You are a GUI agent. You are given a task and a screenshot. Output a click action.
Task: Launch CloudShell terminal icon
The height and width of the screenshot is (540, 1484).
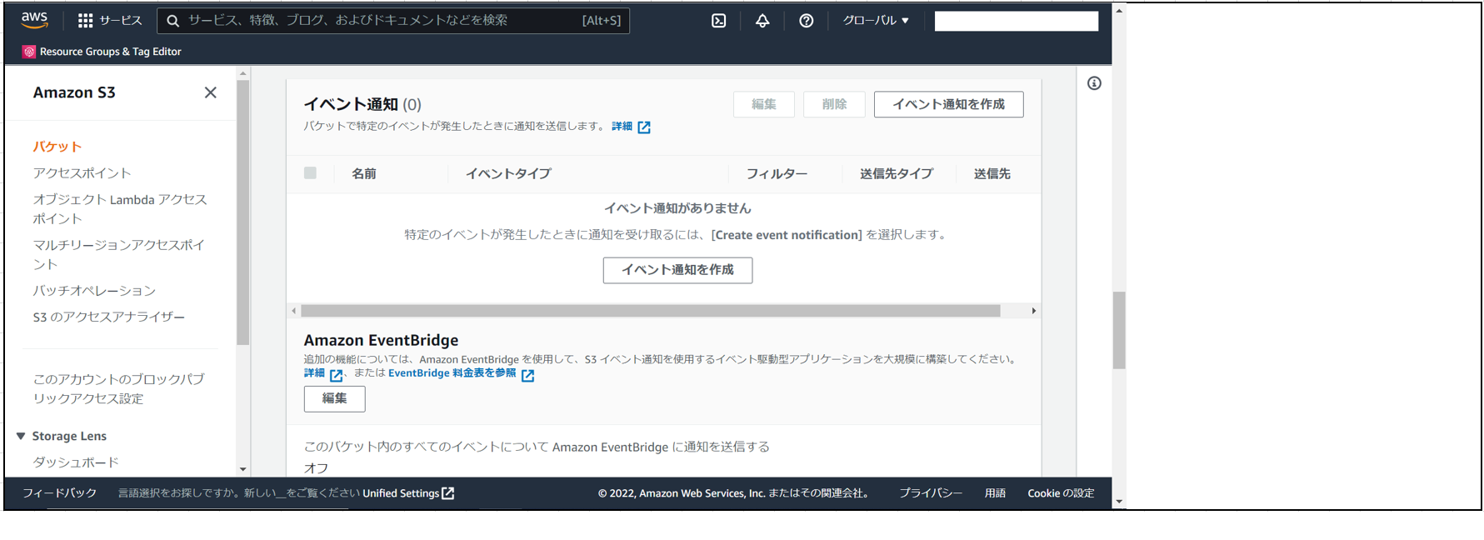coord(719,21)
